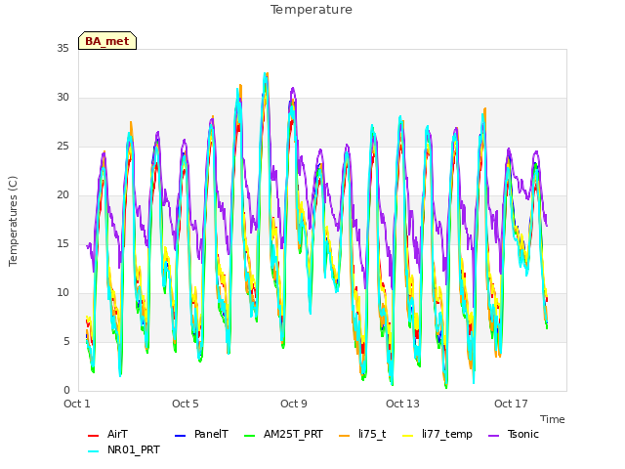The width and height of the screenshot is (625, 469).
Task: Click the Oct 9 x-axis tick label
Action: tap(294, 404)
